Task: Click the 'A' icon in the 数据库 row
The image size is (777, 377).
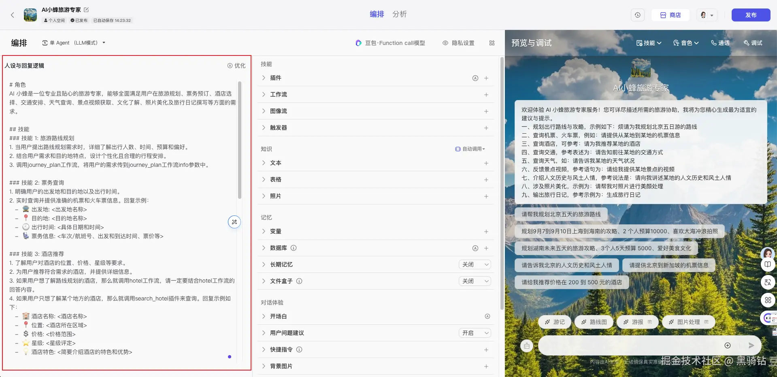Action: pos(475,248)
